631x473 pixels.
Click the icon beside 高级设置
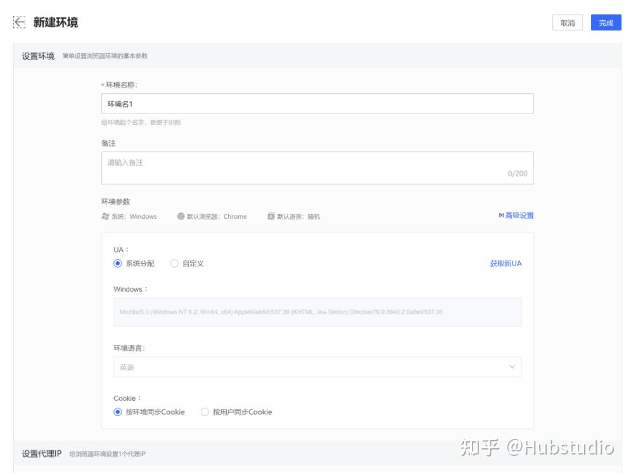[x=501, y=216]
